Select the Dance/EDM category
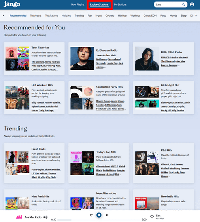 coord(150,15)
